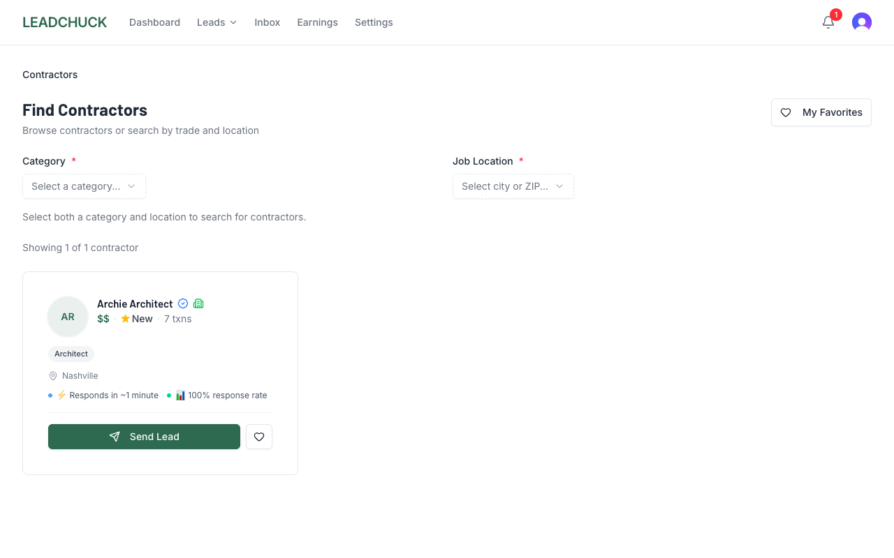
Task: Click the green building icon beside Archie Architect
Action: pyautogui.click(x=198, y=303)
